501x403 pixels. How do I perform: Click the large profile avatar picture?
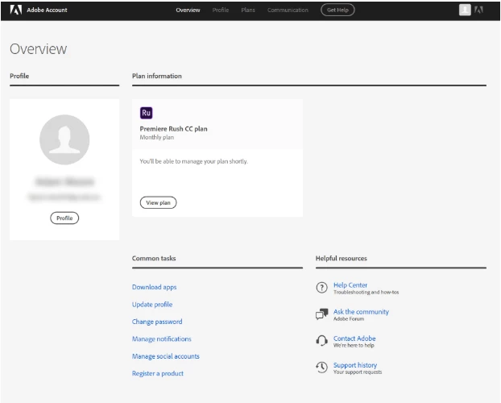click(64, 139)
